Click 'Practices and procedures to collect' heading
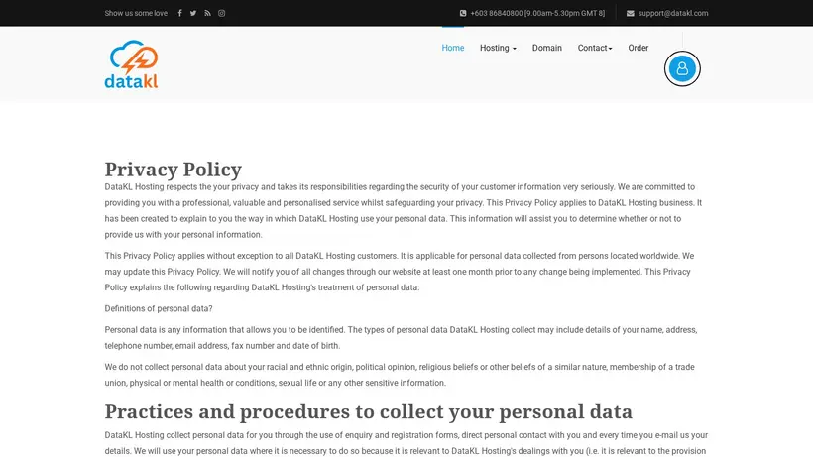Screen dimensions: 813x457 point(368,412)
